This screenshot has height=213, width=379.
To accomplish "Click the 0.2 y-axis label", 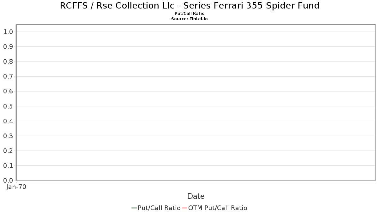I will pyautogui.click(x=8, y=151).
